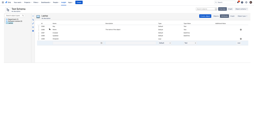The width and height of the screenshot is (254, 114).
Task: Grab the drag handle of Assignee row
Action: click(39, 39)
